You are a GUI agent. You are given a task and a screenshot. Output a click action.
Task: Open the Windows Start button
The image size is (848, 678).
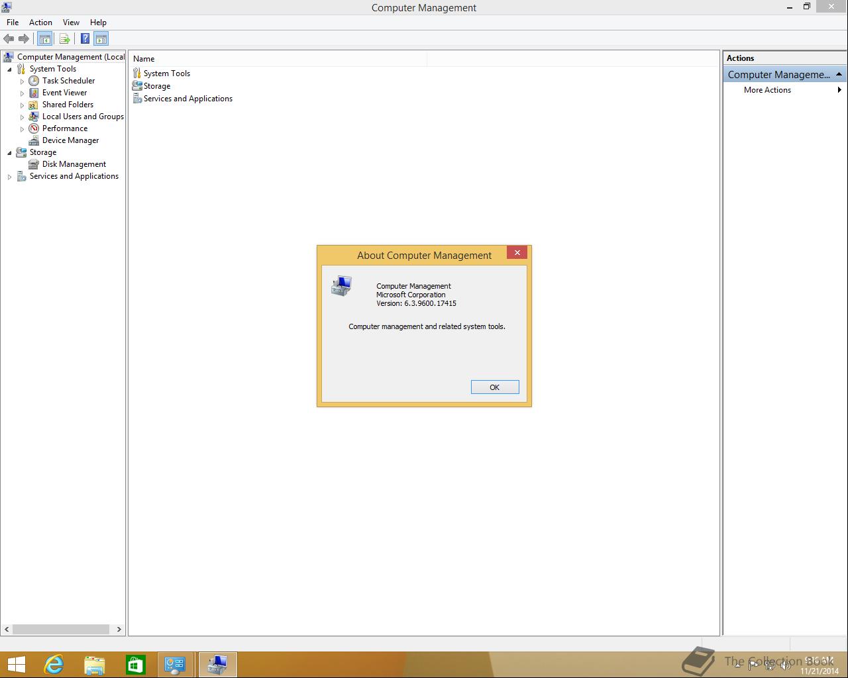tap(16, 665)
